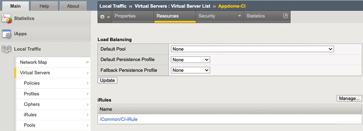The image size is (363, 131).
Task: Open the Help tab
Action: (44, 6)
